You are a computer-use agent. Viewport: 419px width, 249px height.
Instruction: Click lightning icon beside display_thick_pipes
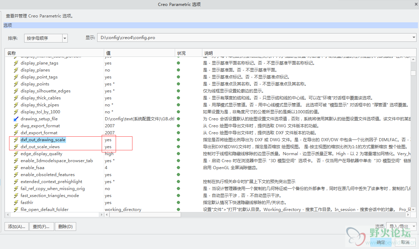[x=16, y=105]
